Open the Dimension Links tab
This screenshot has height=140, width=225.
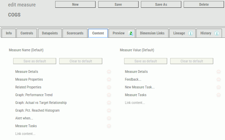click(x=152, y=33)
